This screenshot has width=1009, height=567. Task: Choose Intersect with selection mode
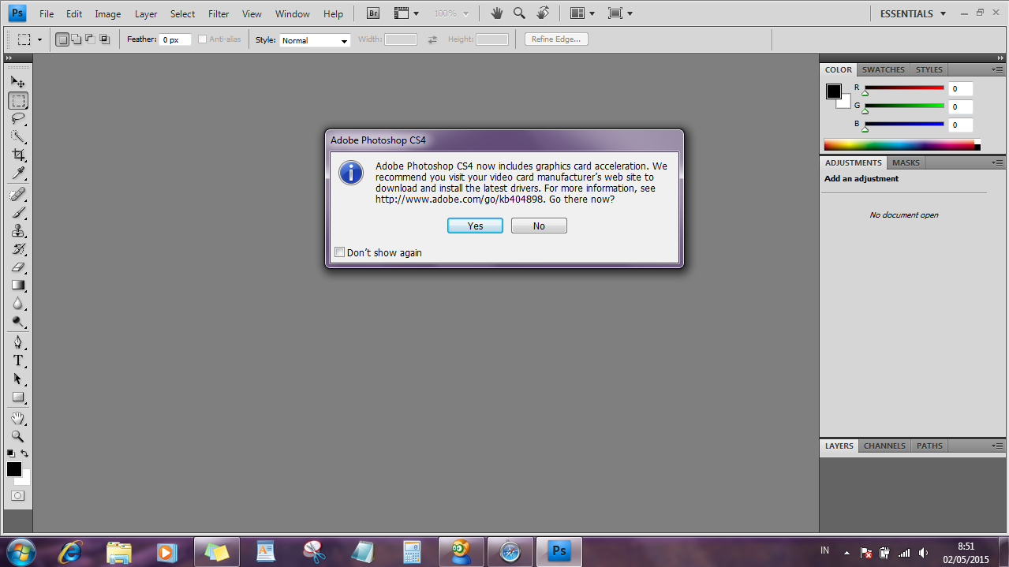coord(104,39)
